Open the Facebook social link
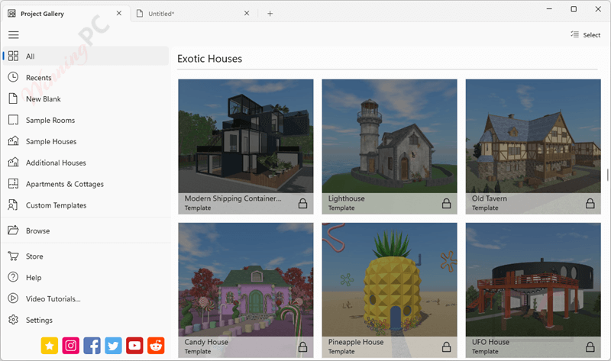The width and height of the screenshot is (611, 361). (x=92, y=346)
